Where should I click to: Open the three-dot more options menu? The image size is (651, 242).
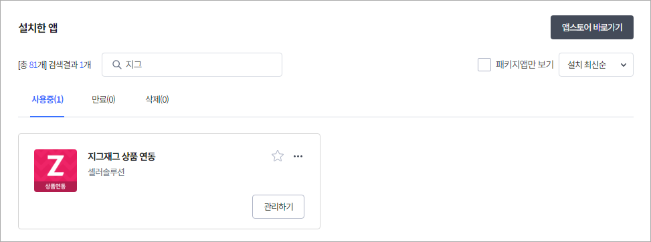click(x=298, y=157)
